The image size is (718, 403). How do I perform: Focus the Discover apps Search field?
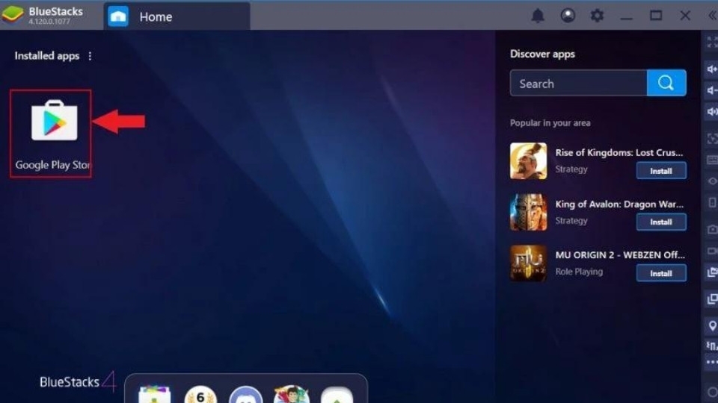(x=578, y=83)
